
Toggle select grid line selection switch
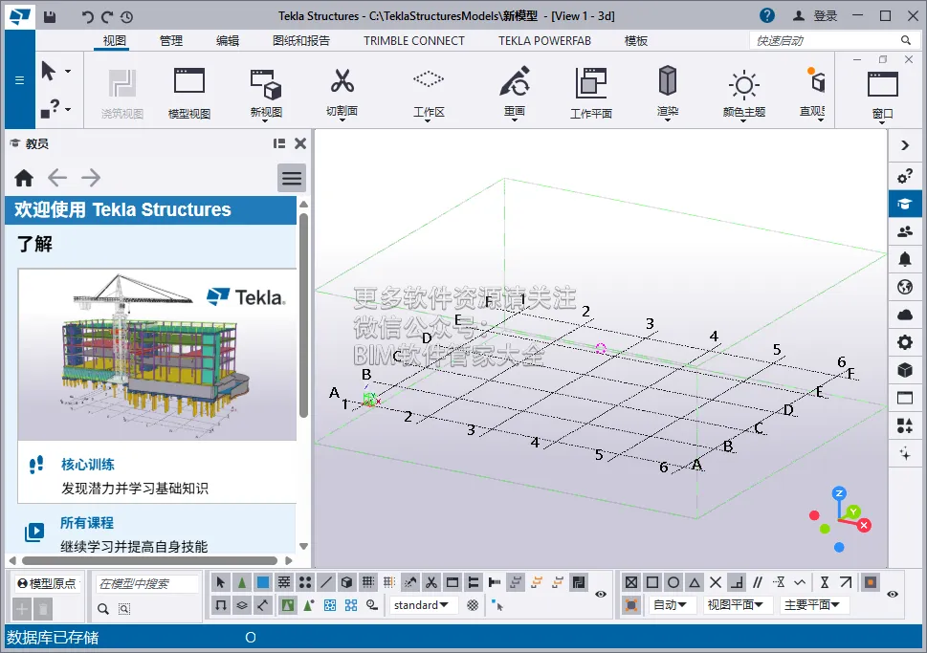pos(389,582)
